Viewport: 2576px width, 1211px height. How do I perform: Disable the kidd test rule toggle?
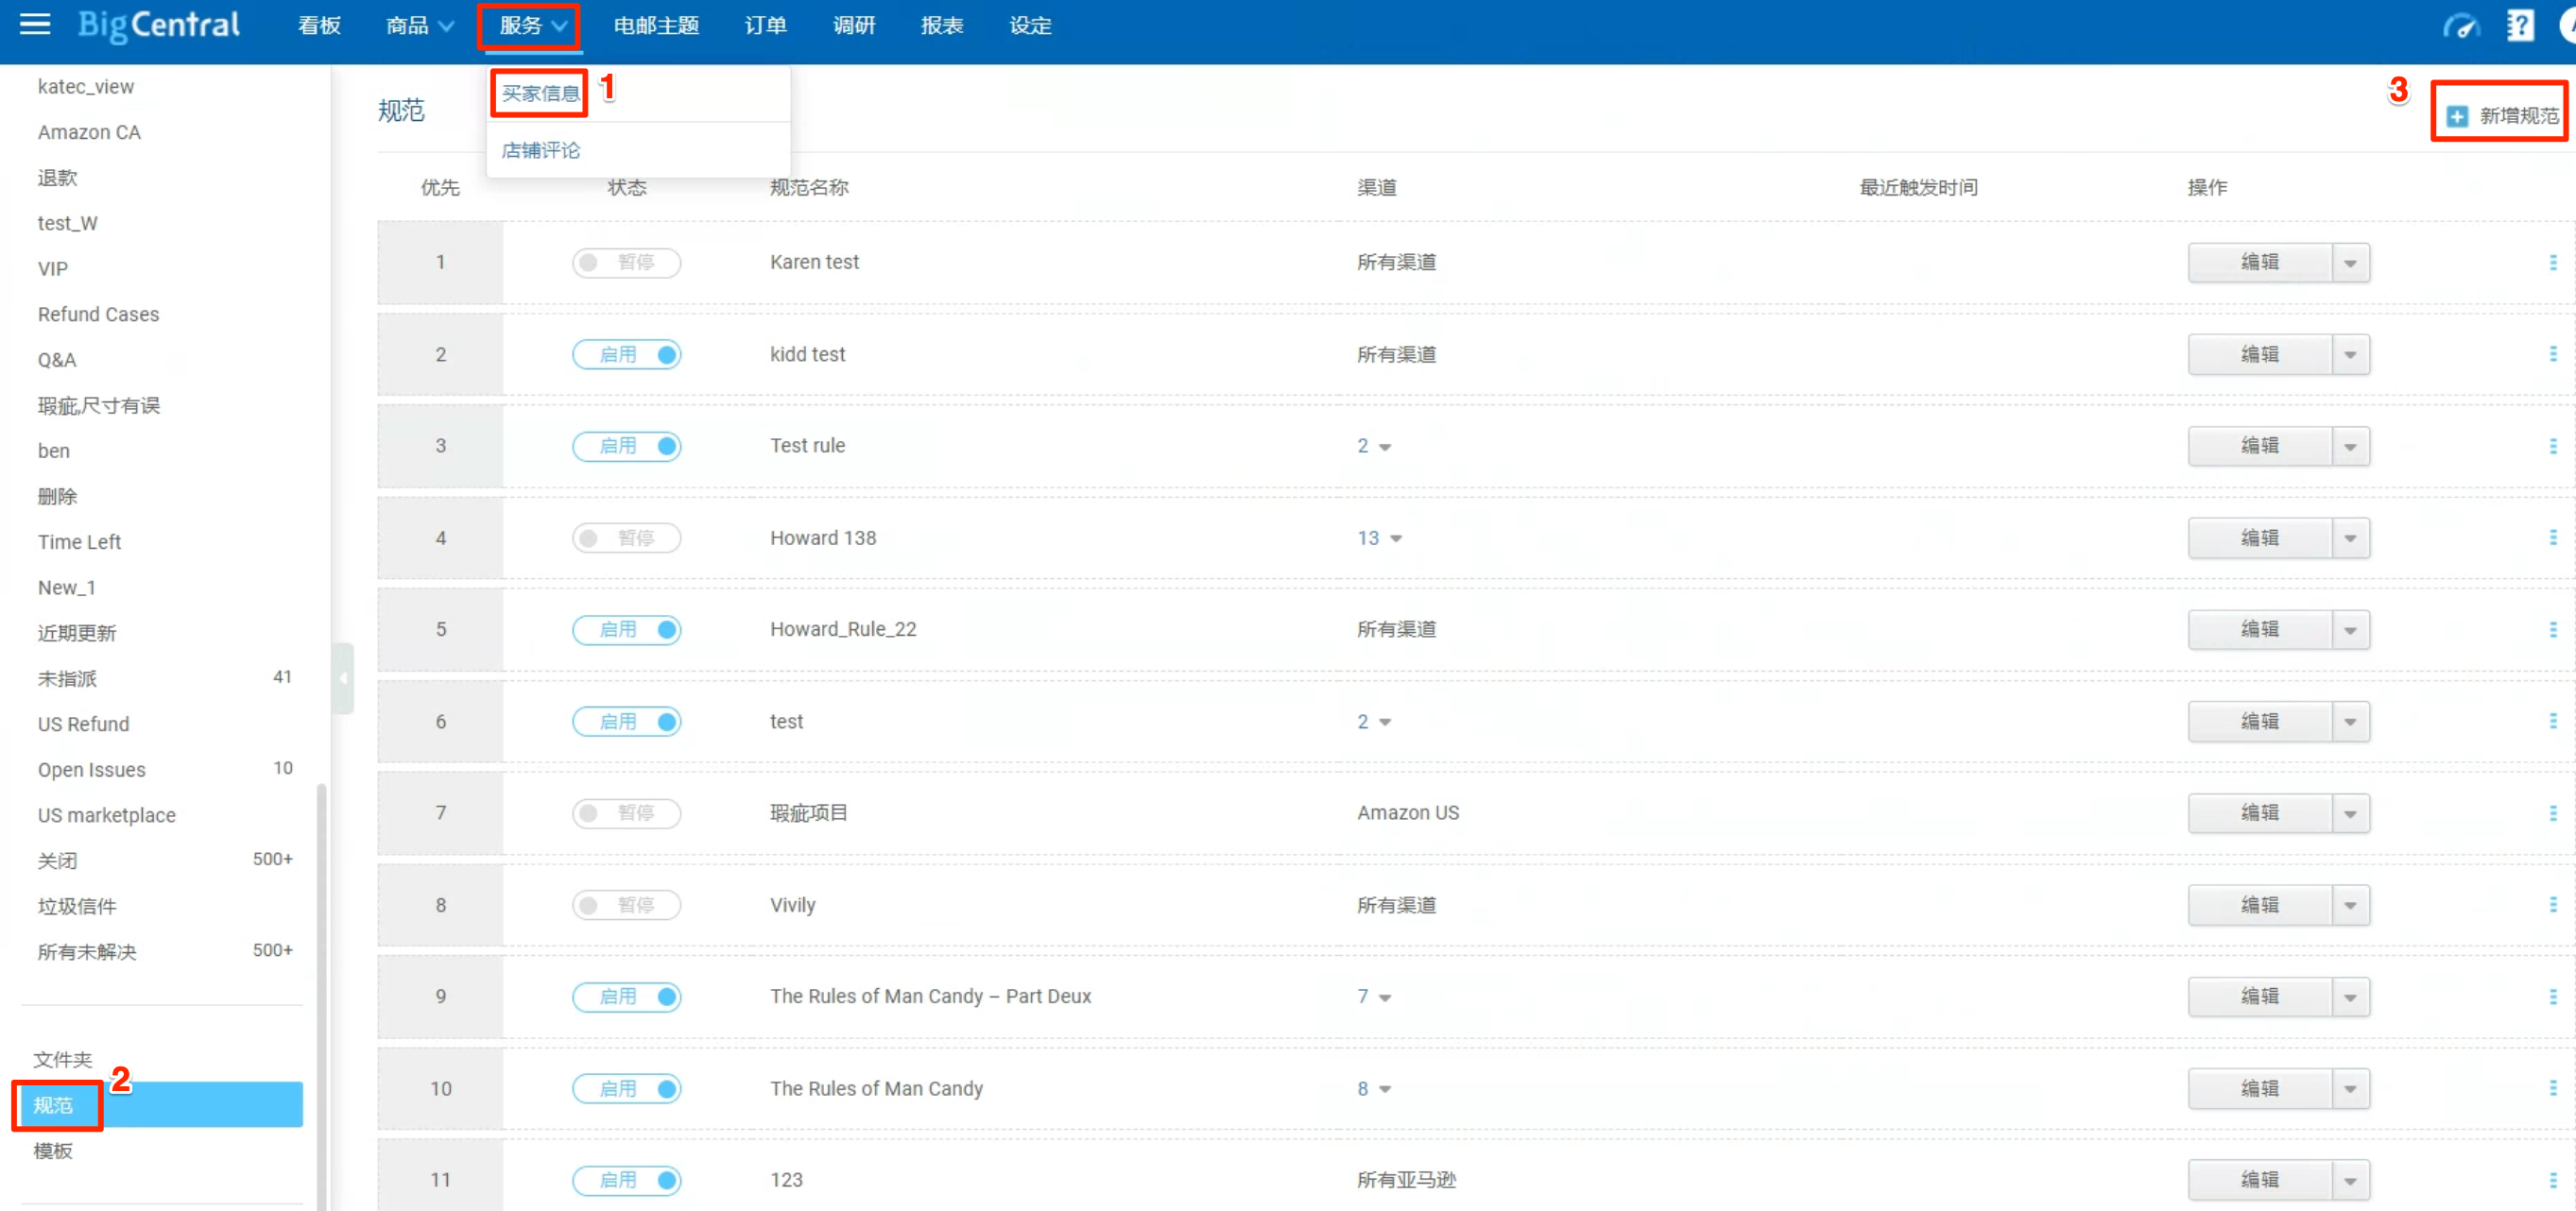tap(626, 354)
